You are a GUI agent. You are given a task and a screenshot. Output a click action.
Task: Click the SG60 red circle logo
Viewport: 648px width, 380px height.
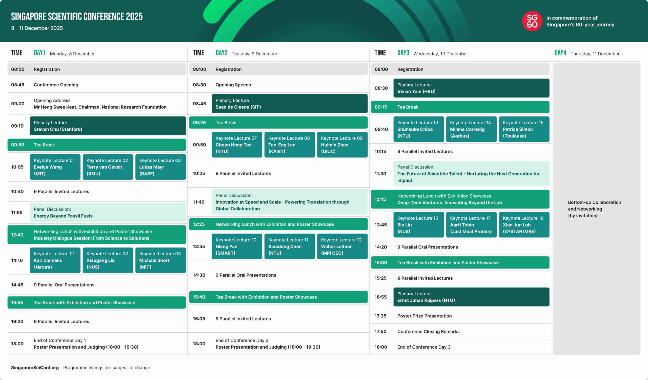tap(532, 21)
